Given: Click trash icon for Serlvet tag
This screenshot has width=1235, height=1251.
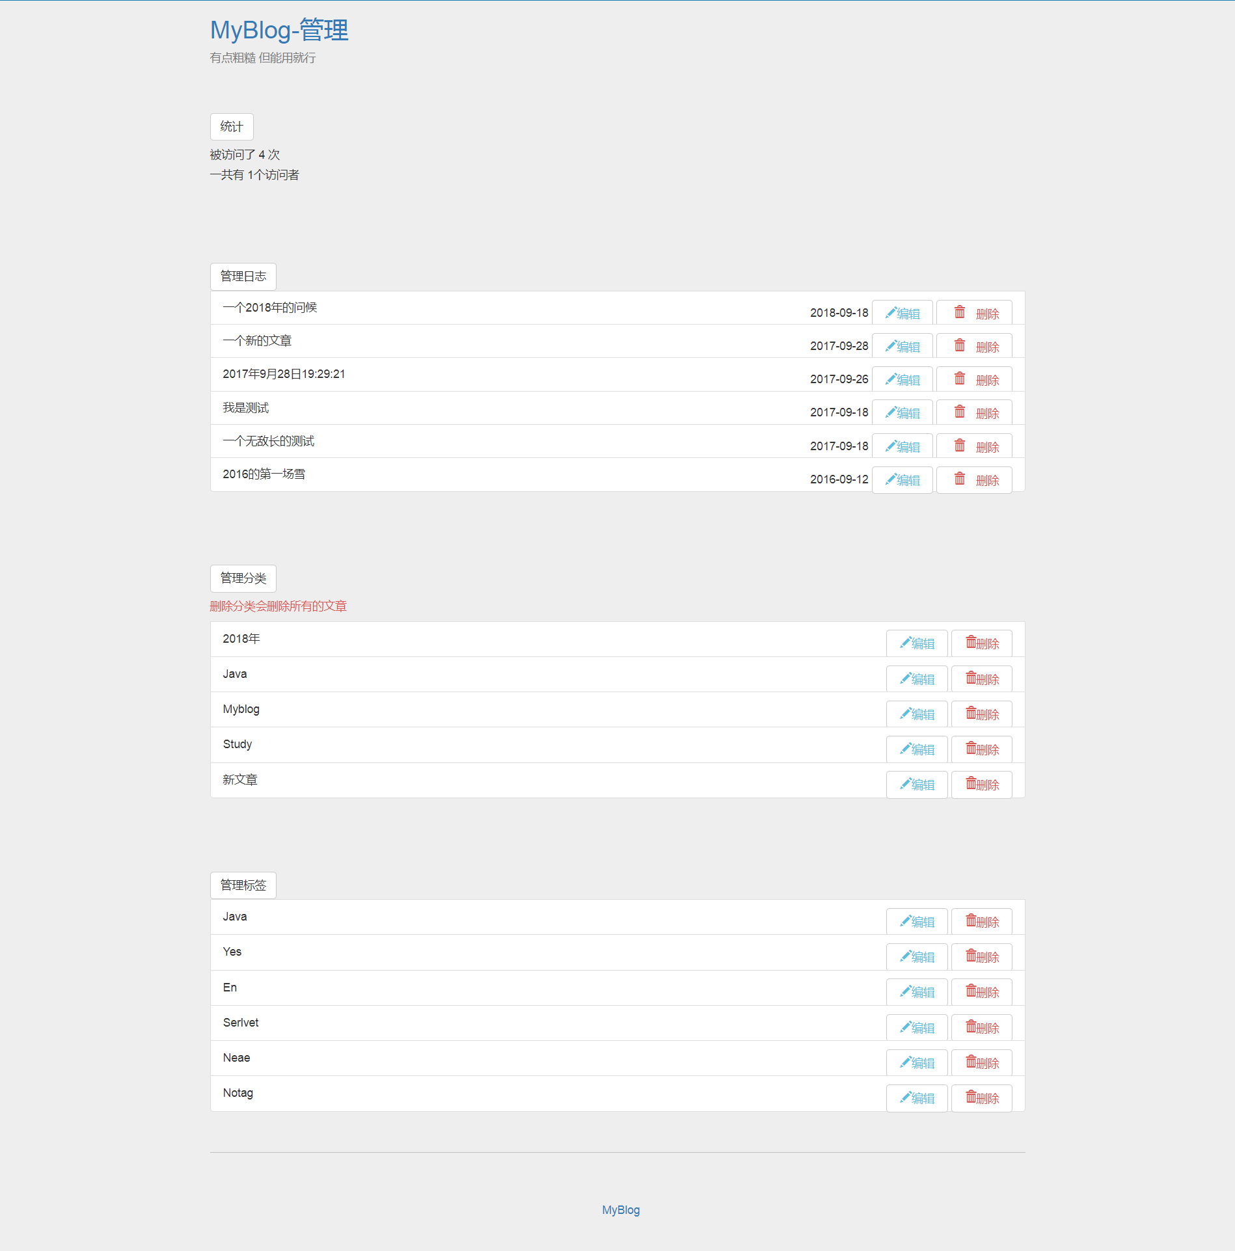Looking at the screenshot, I should click(970, 1027).
